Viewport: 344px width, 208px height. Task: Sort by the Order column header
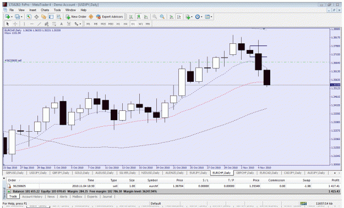(x=12, y=180)
